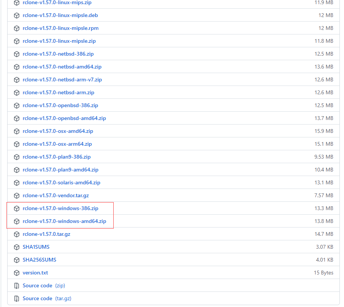Download Source code (tar.gz) archive
This screenshot has height=307, width=344.
[38, 298]
